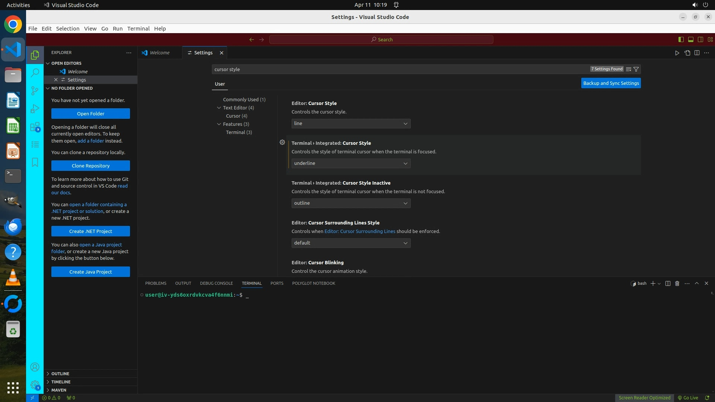Toggle secondary sidebar visibility in title bar
The width and height of the screenshot is (715, 402).
click(700, 39)
